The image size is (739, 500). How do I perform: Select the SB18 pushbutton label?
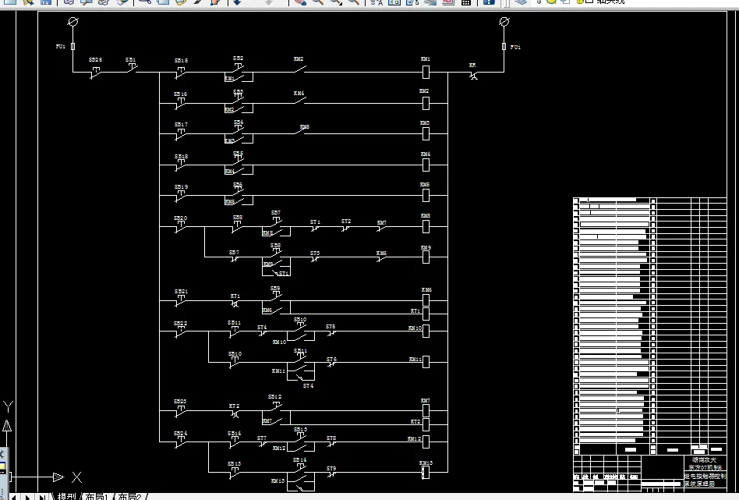tap(181, 156)
